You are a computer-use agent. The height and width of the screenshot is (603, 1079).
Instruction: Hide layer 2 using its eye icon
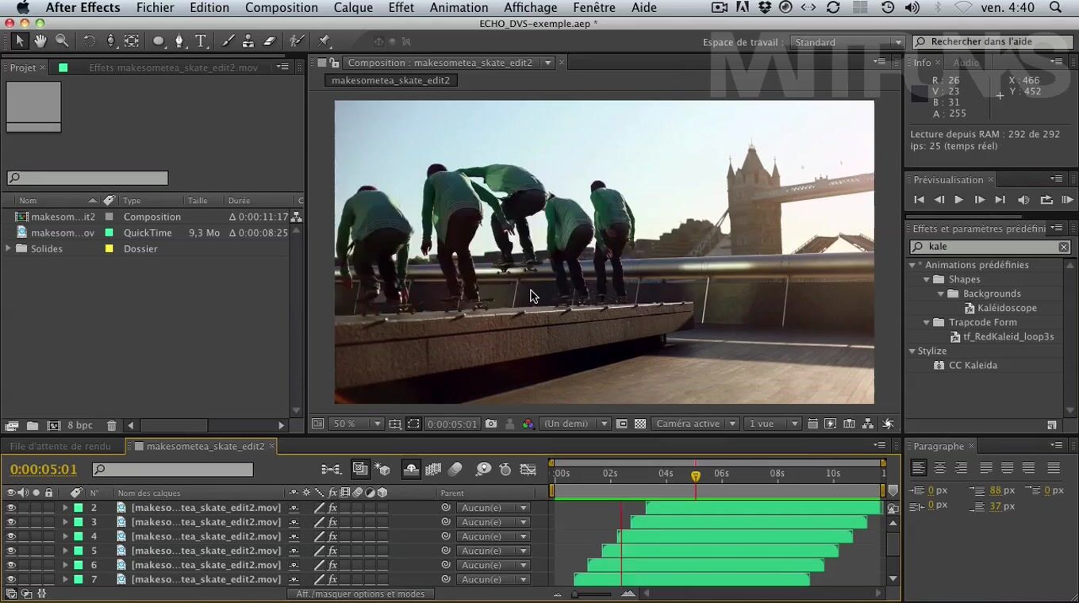(11, 508)
